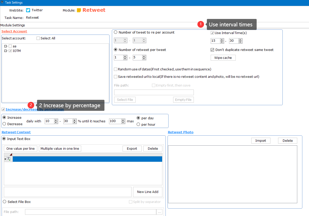Choose the Decrease radio option

4,124
